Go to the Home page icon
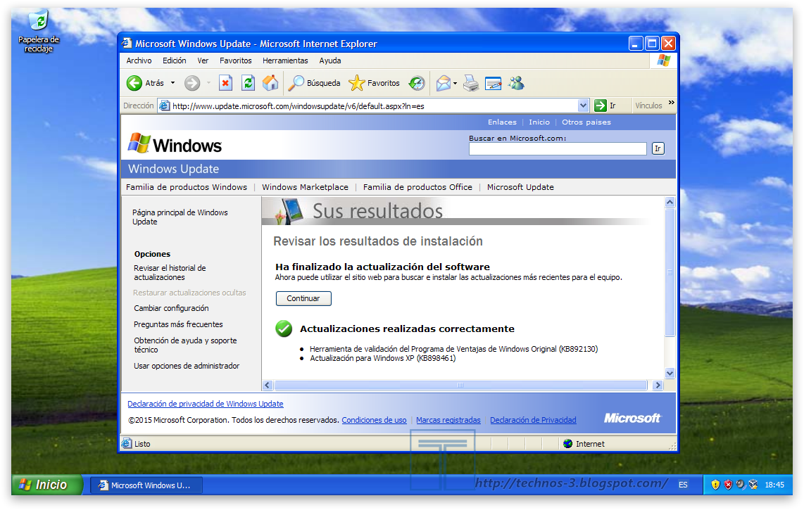 point(270,83)
